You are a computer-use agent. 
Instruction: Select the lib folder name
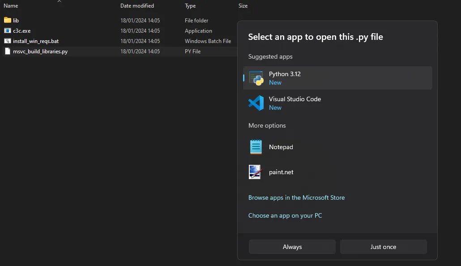tap(16, 20)
